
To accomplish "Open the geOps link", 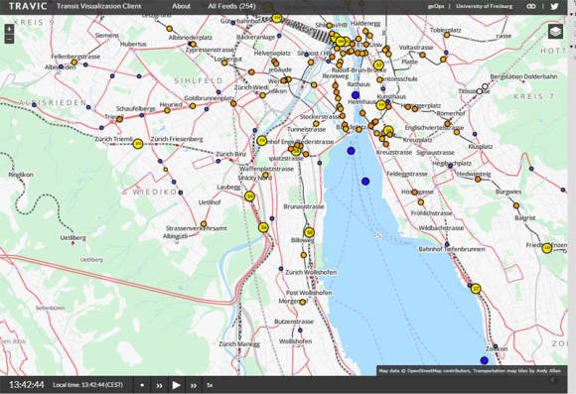I will (x=436, y=6).
